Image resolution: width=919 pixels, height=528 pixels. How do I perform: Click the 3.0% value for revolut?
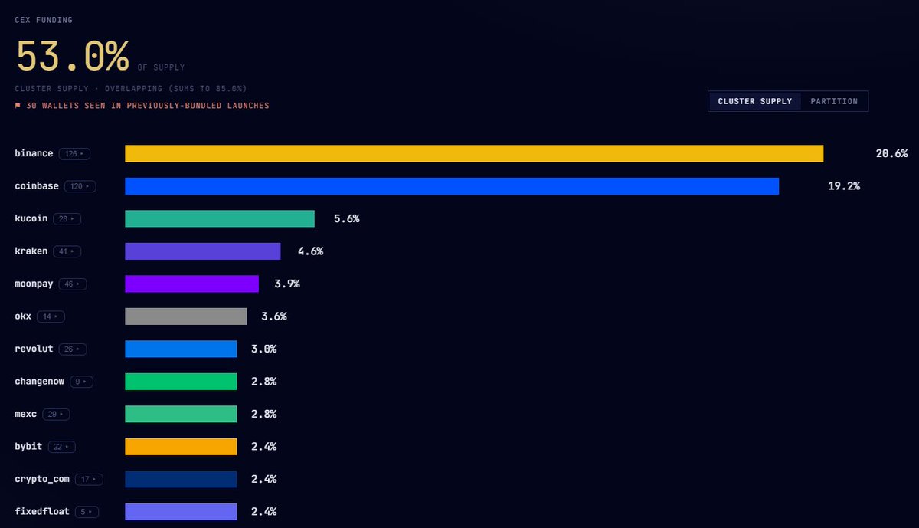pyautogui.click(x=264, y=349)
